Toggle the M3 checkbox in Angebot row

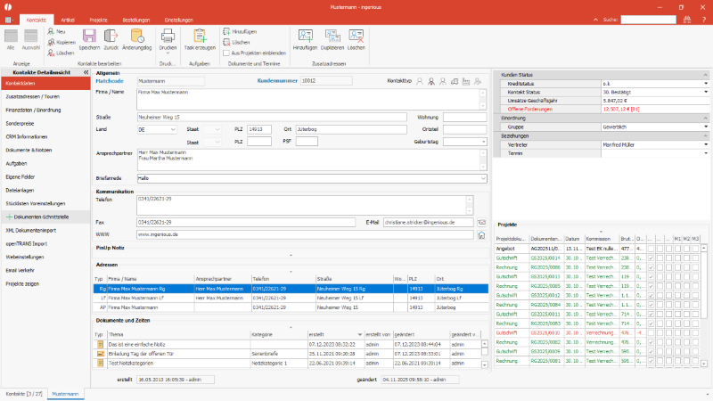695,250
